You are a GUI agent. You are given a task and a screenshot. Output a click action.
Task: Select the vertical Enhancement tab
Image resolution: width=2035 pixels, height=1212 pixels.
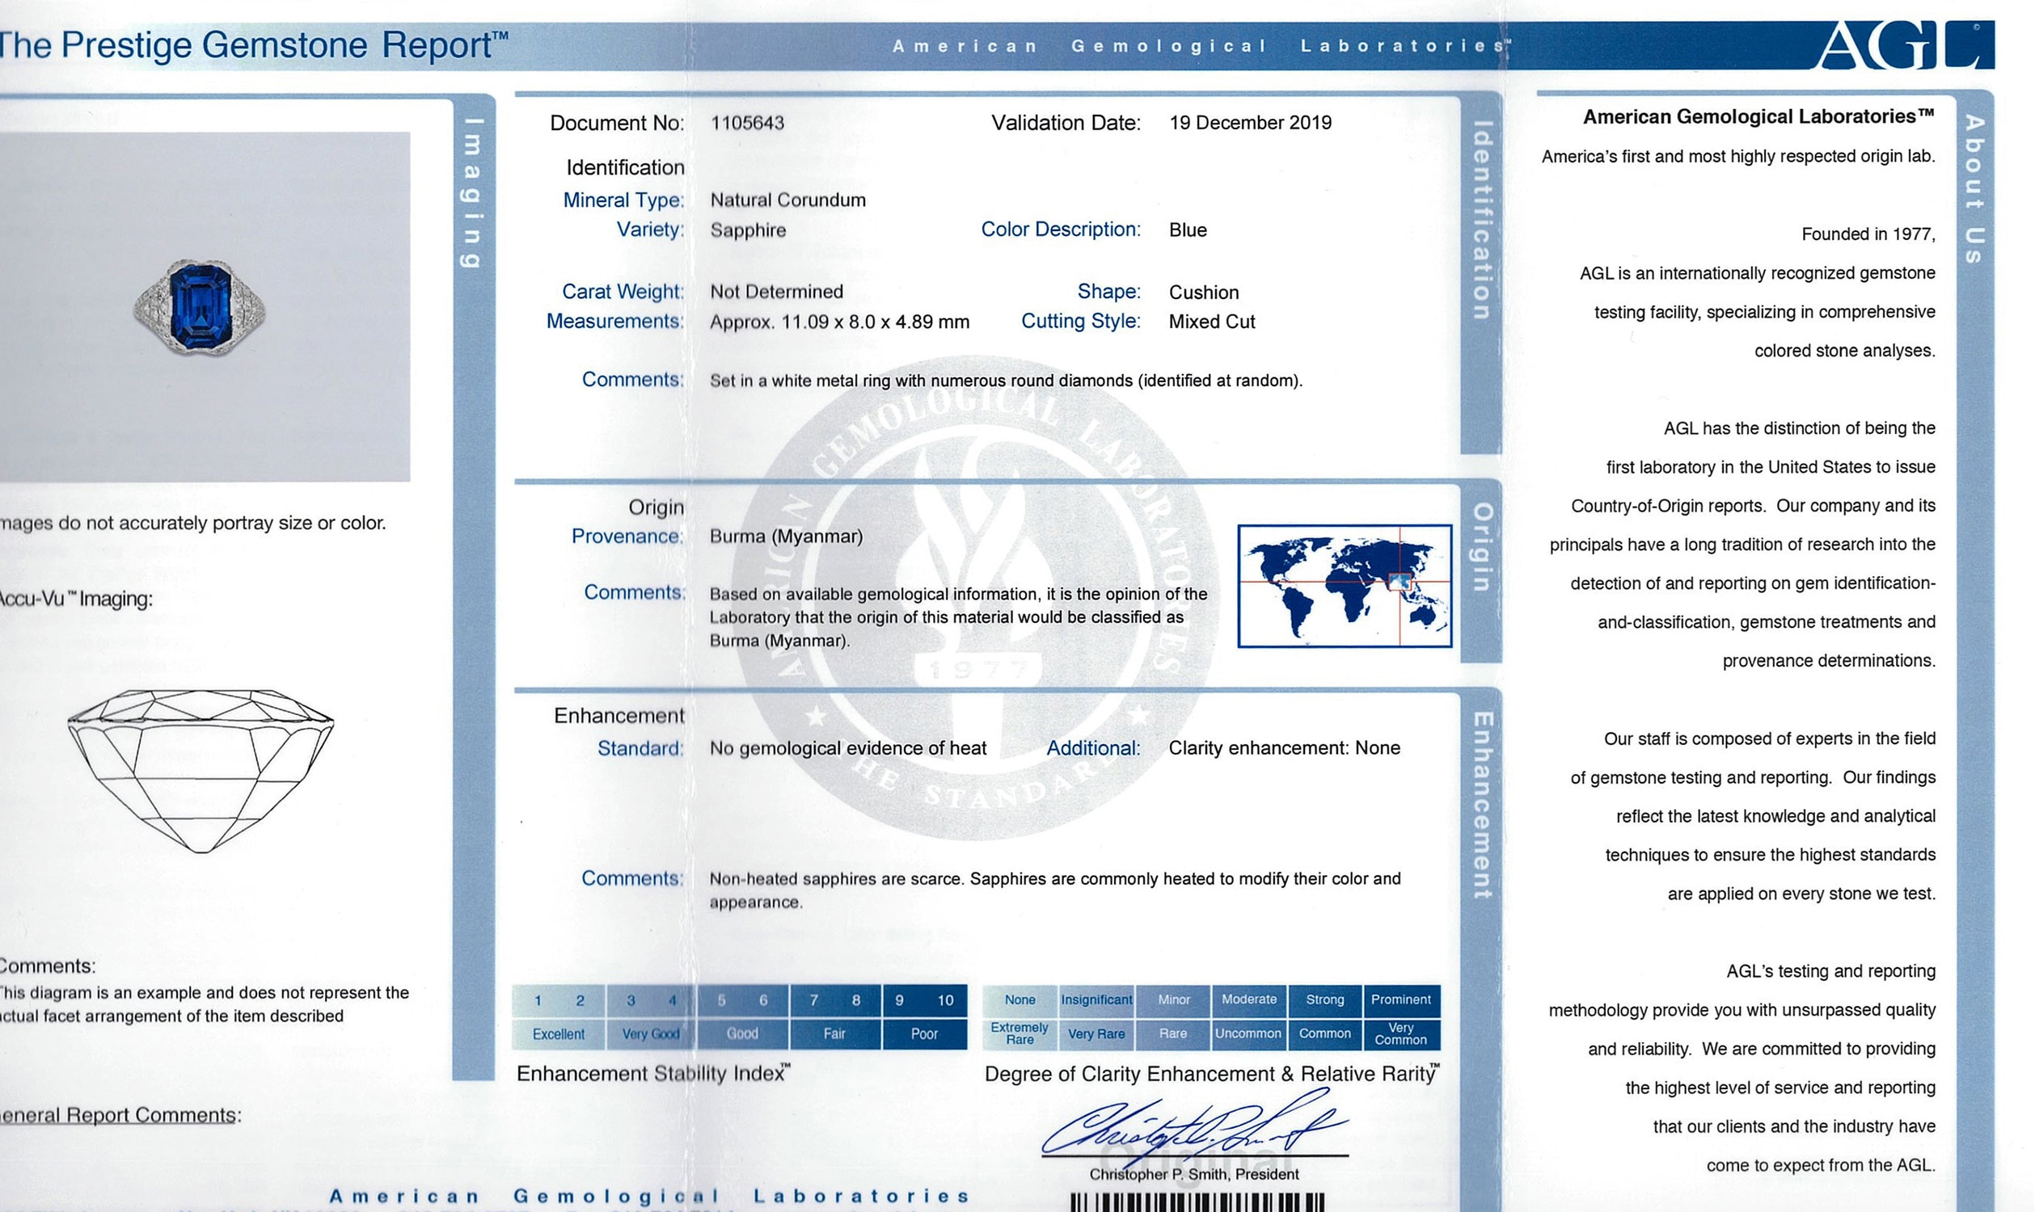(x=1481, y=805)
